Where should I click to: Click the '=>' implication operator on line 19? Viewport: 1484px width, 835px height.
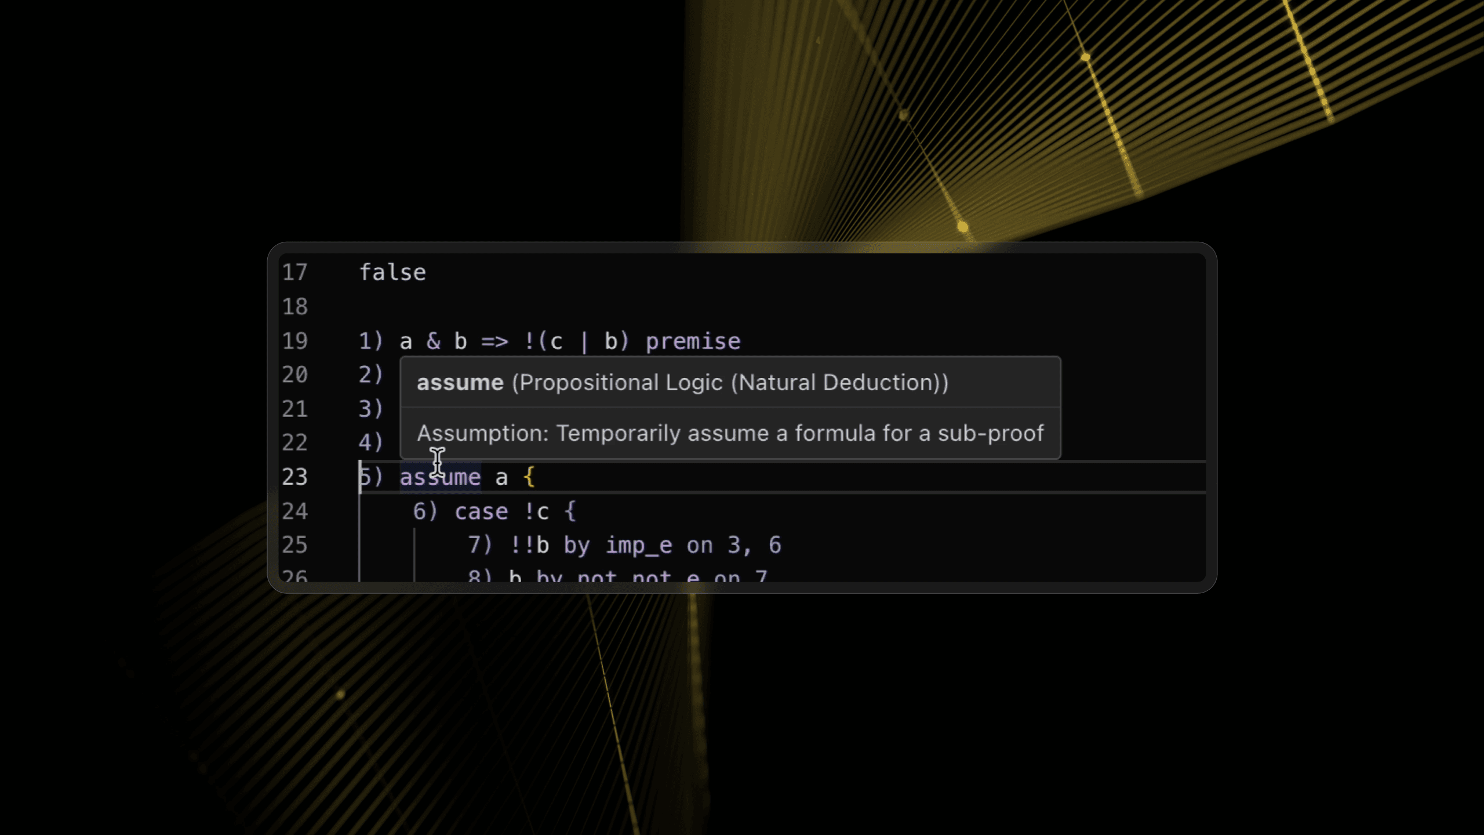coord(495,342)
